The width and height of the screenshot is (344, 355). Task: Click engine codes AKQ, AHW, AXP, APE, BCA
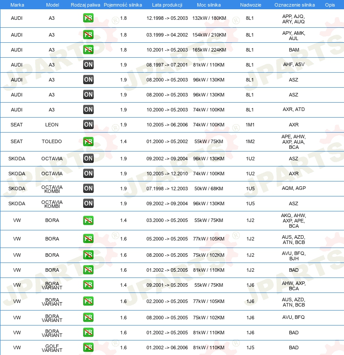coord(293,221)
